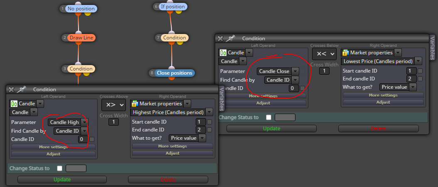
Task: Open Candle High parameter dropdown
Action: tap(84, 122)
